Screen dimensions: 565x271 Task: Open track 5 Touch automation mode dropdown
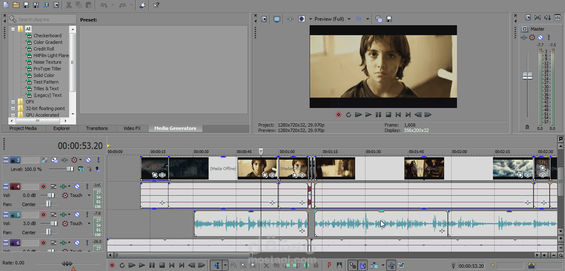[89, 223]
